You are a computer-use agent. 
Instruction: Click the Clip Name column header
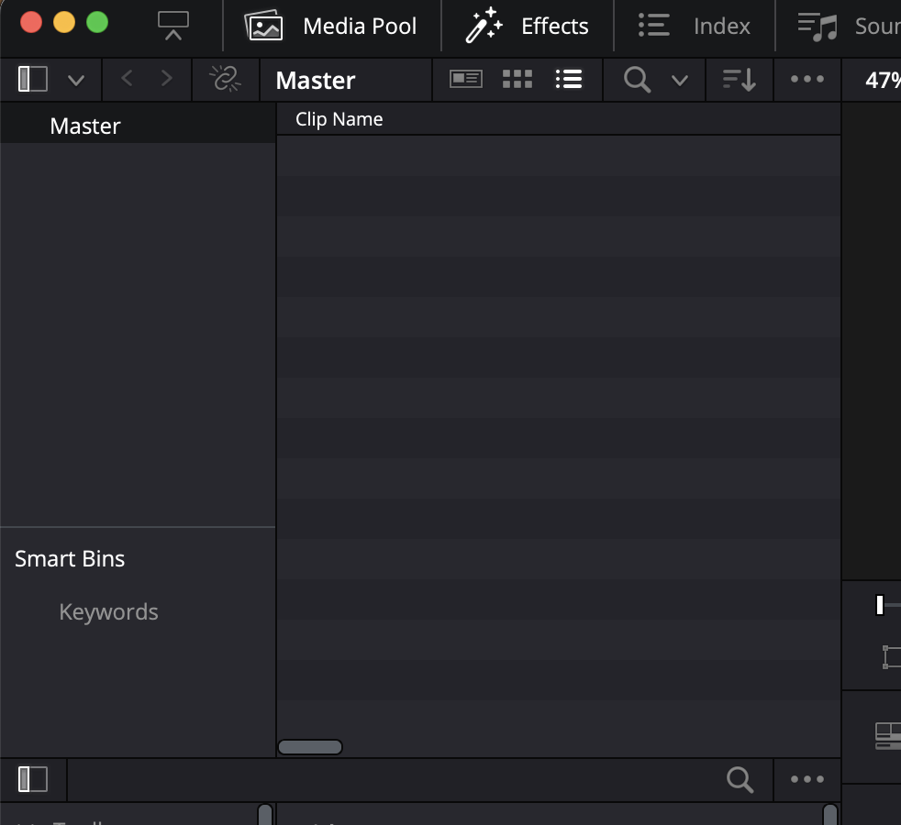point(339,119)
